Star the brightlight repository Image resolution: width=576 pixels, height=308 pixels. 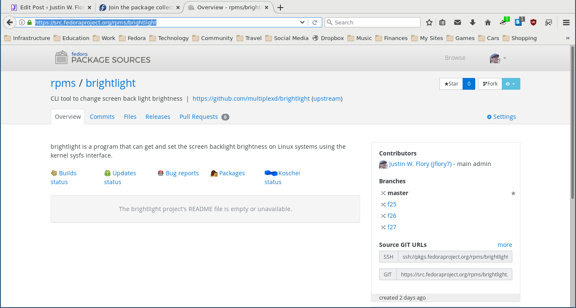(450, 83)
